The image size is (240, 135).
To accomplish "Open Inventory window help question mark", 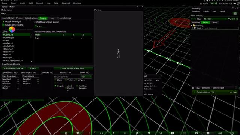I will click(233, 8).
